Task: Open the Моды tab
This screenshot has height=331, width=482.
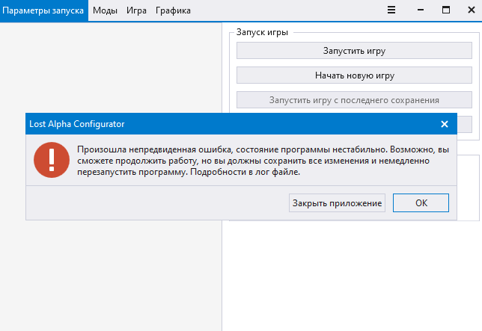Action: click(105, 10)
